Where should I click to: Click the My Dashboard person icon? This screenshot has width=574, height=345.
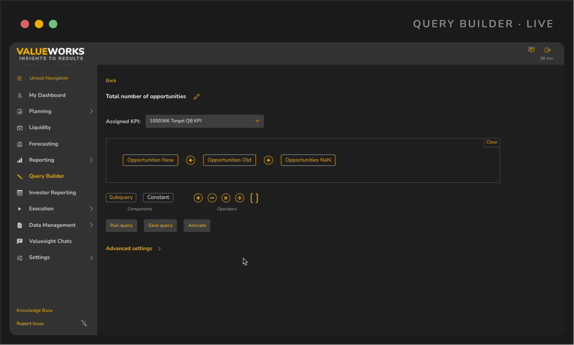(20, 96)
